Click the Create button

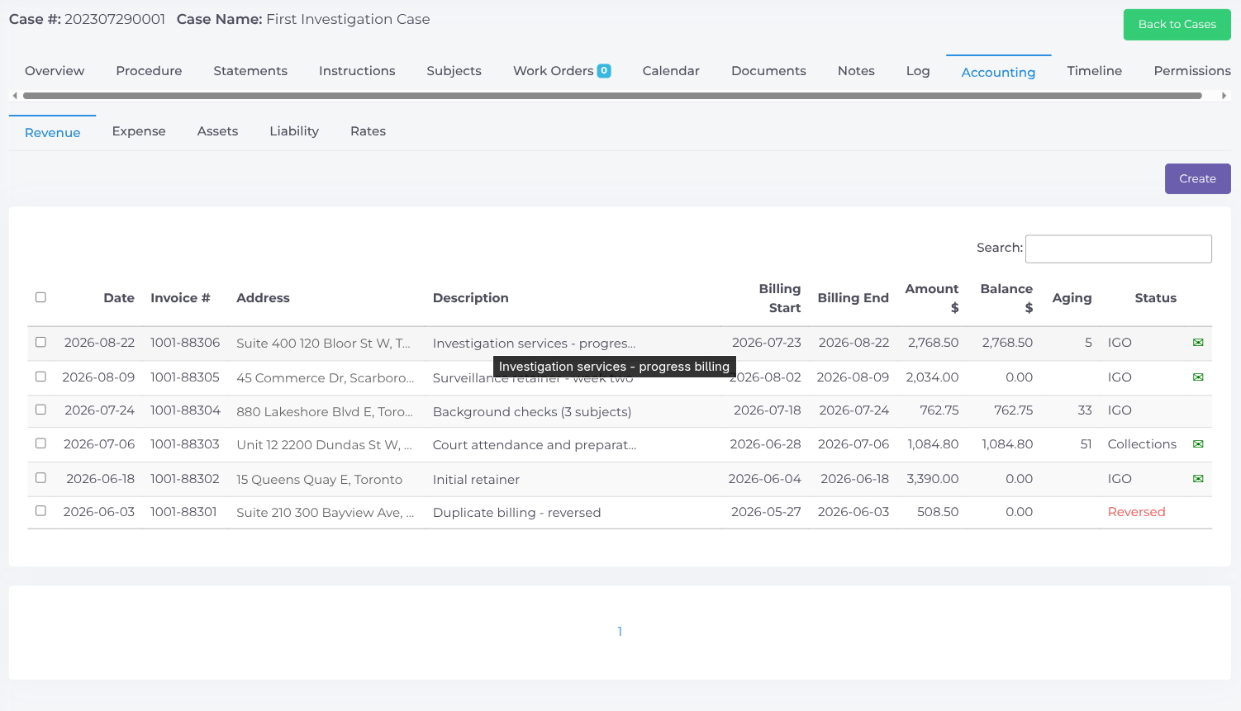tap(1198, 179)
